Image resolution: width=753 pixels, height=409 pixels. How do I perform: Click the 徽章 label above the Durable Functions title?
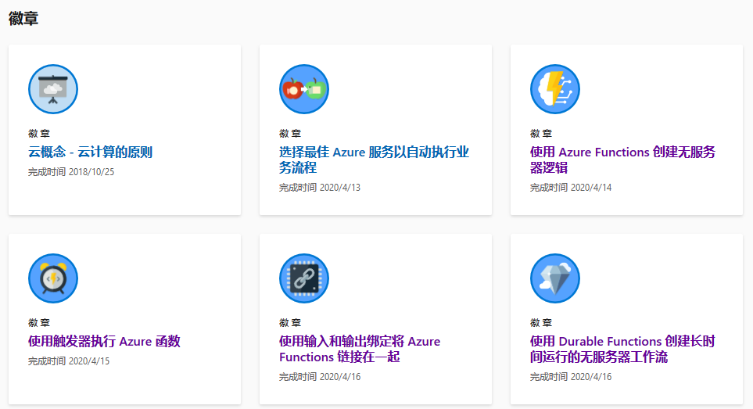click(x=541, y=323)
